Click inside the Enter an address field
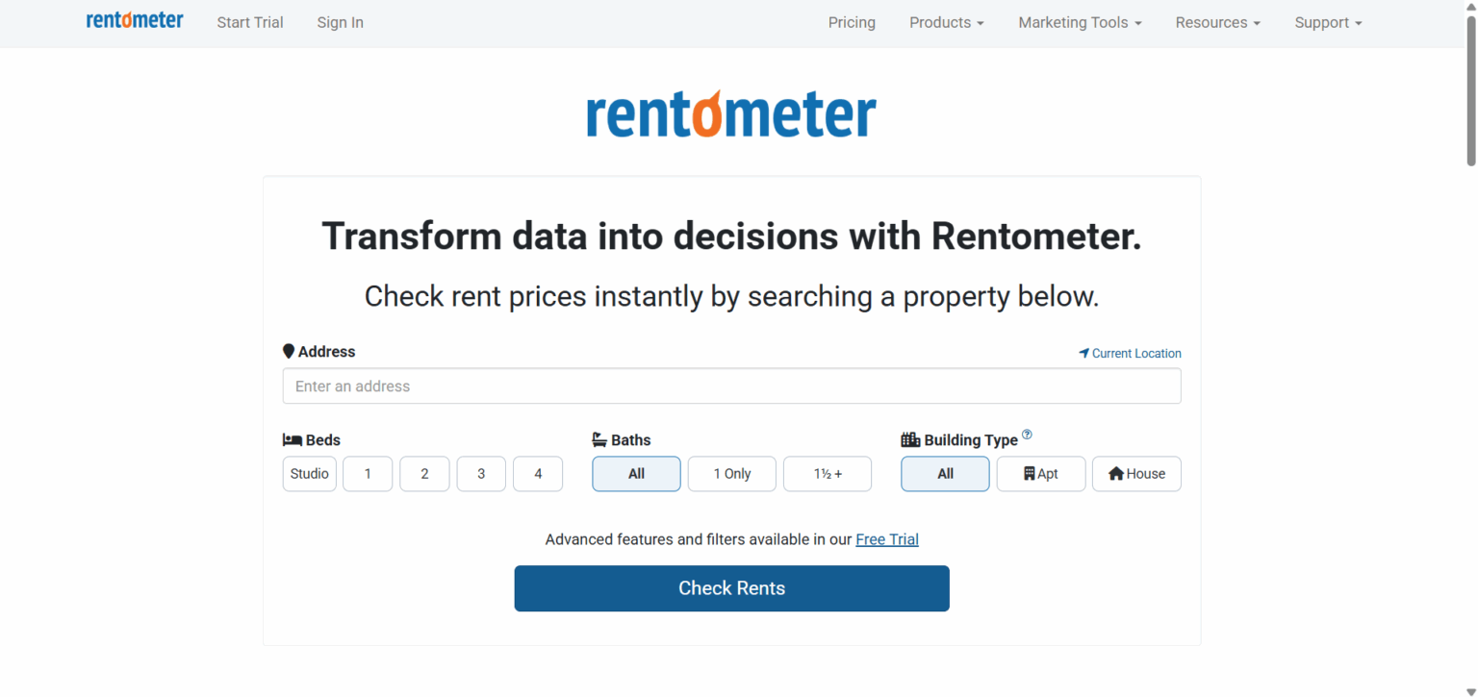 click(731, 386)
